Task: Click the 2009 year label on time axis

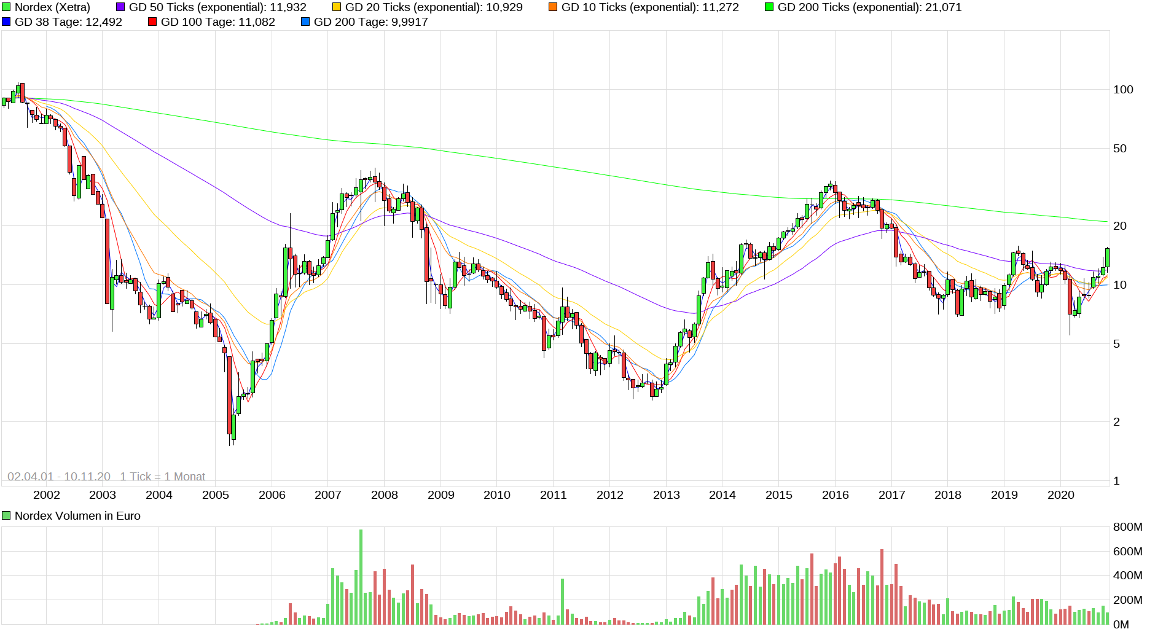Action: [x=441, y=495]
